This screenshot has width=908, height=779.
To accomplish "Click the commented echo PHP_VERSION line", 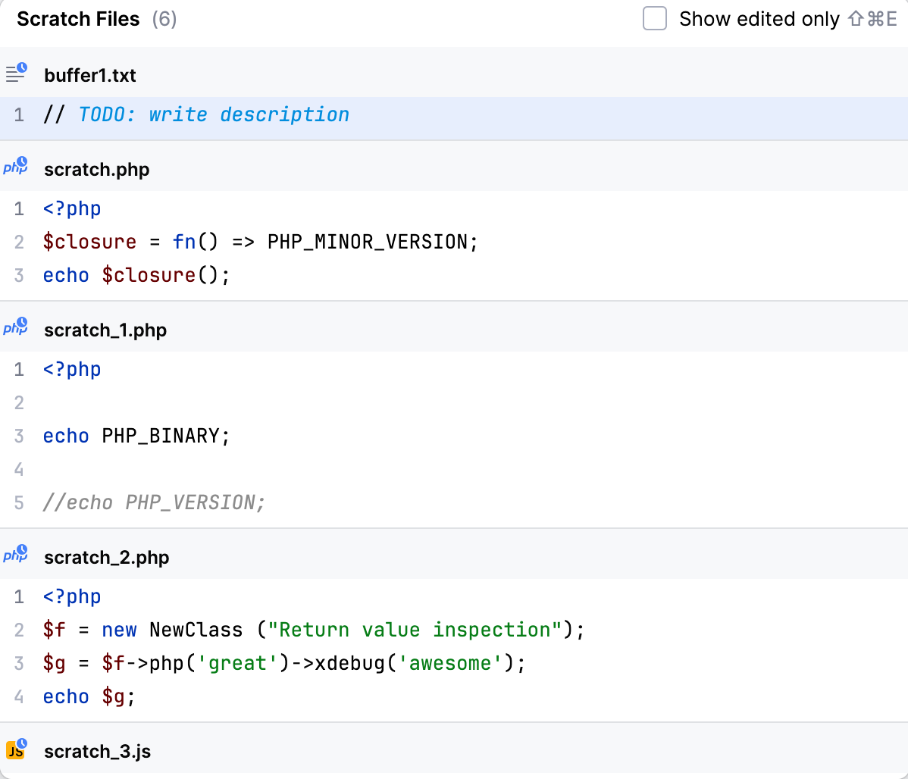I will [154, 502].
